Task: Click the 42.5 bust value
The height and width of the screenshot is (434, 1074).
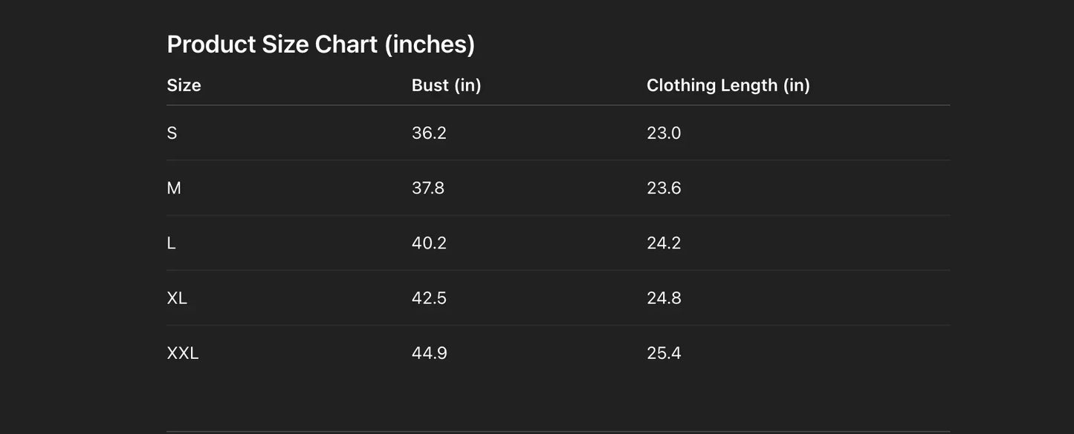Action: pos(429,297)
